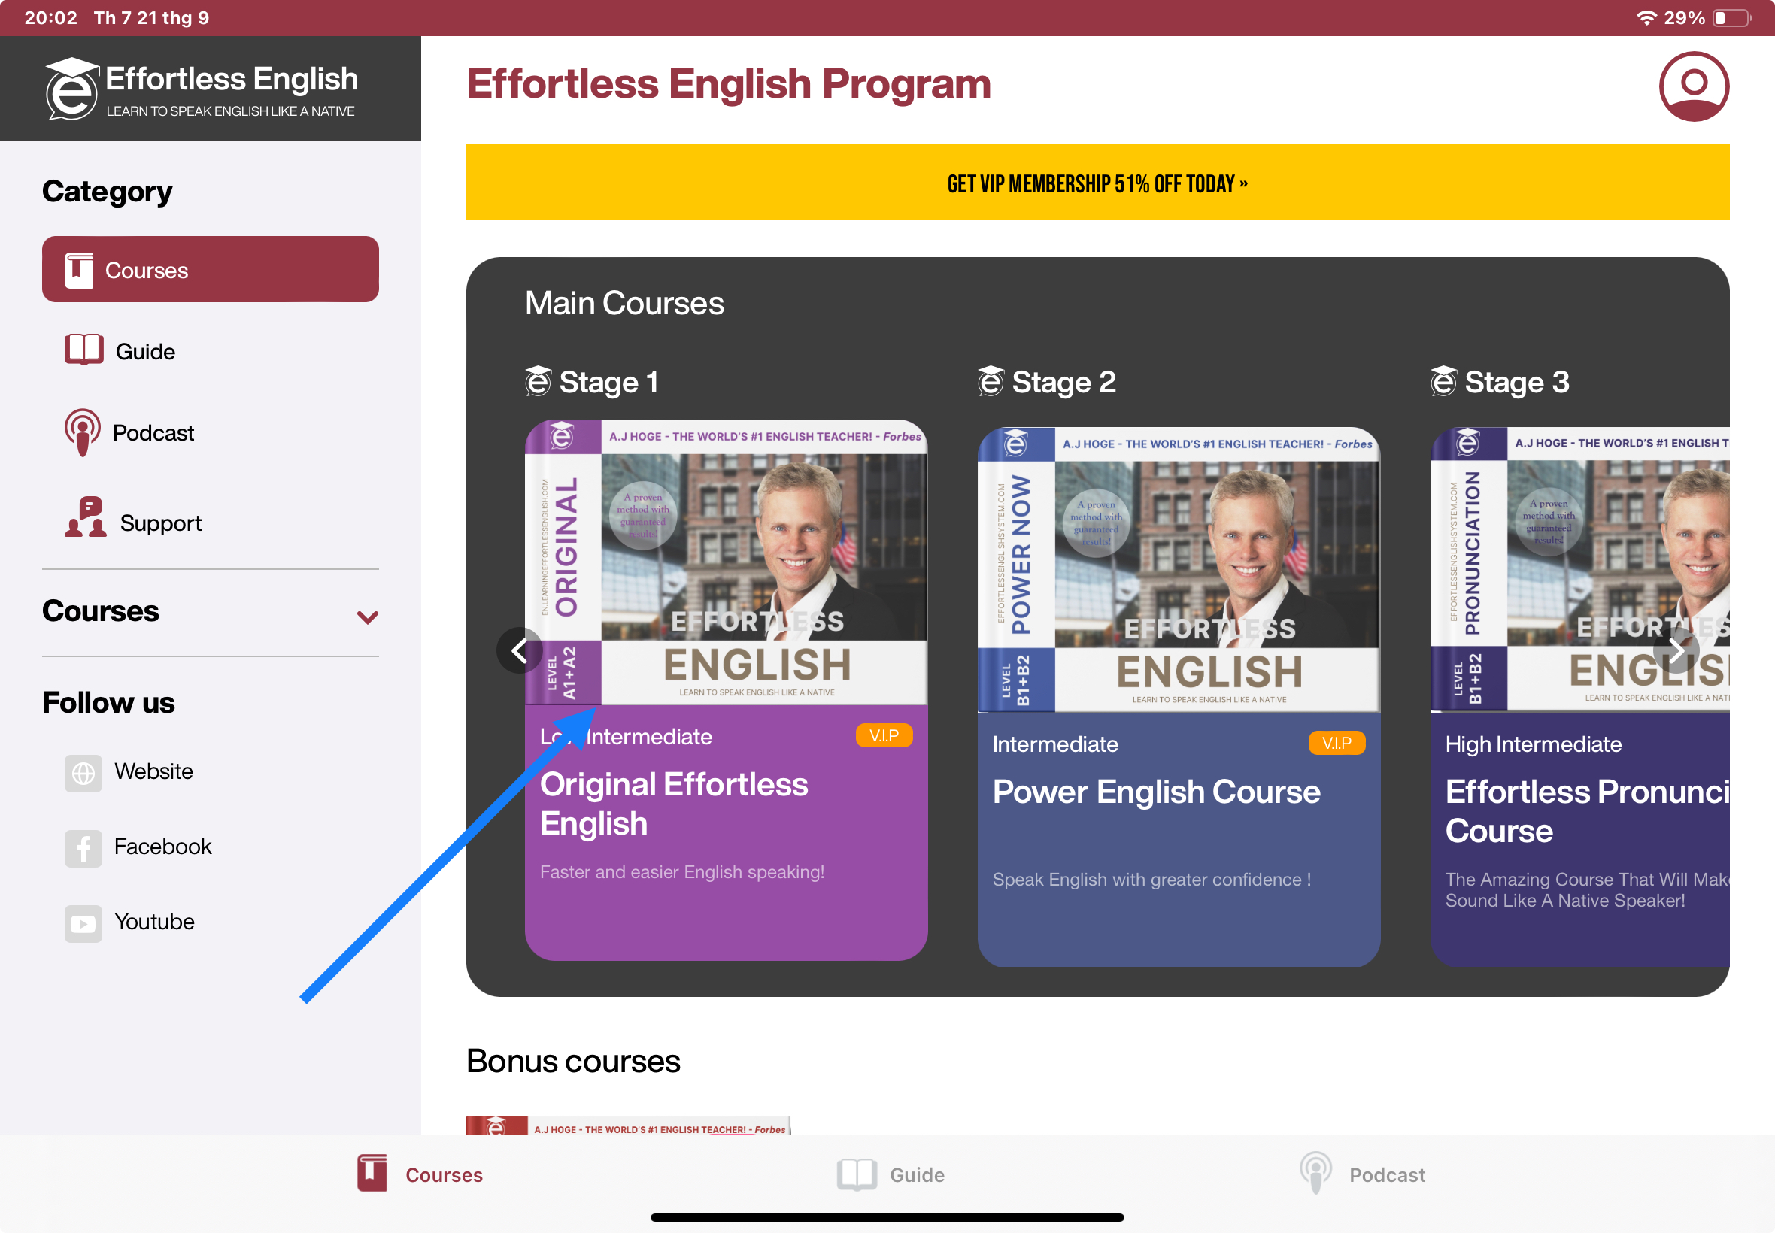
Task: Tap the Guide book icon in bottom bar
Action: 856,1174
